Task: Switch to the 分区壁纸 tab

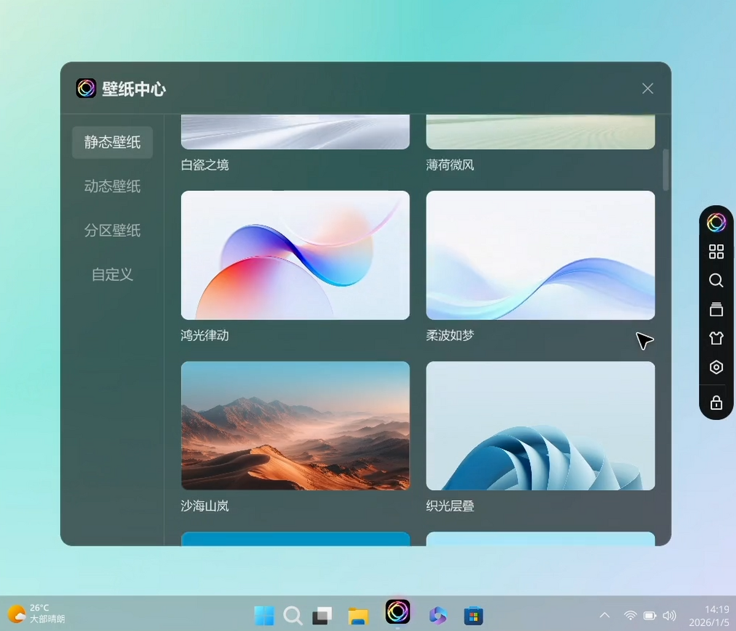Action: pos(112,231)
